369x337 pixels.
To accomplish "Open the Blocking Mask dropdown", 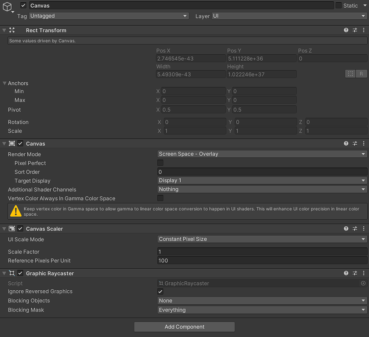I will [x=262, y=310].
